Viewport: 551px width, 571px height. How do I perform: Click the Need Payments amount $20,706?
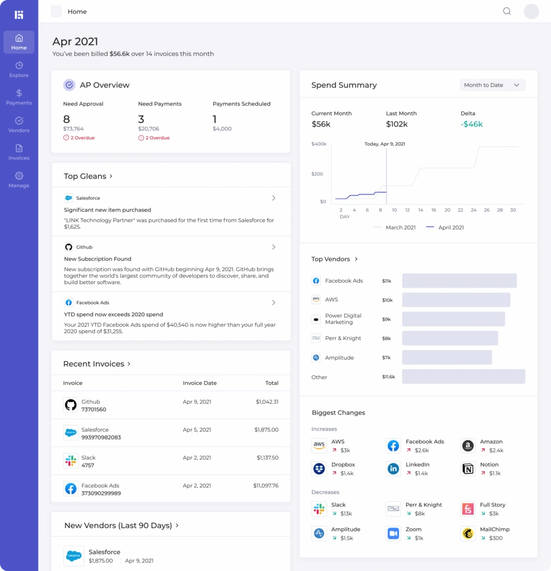point(149,129)
